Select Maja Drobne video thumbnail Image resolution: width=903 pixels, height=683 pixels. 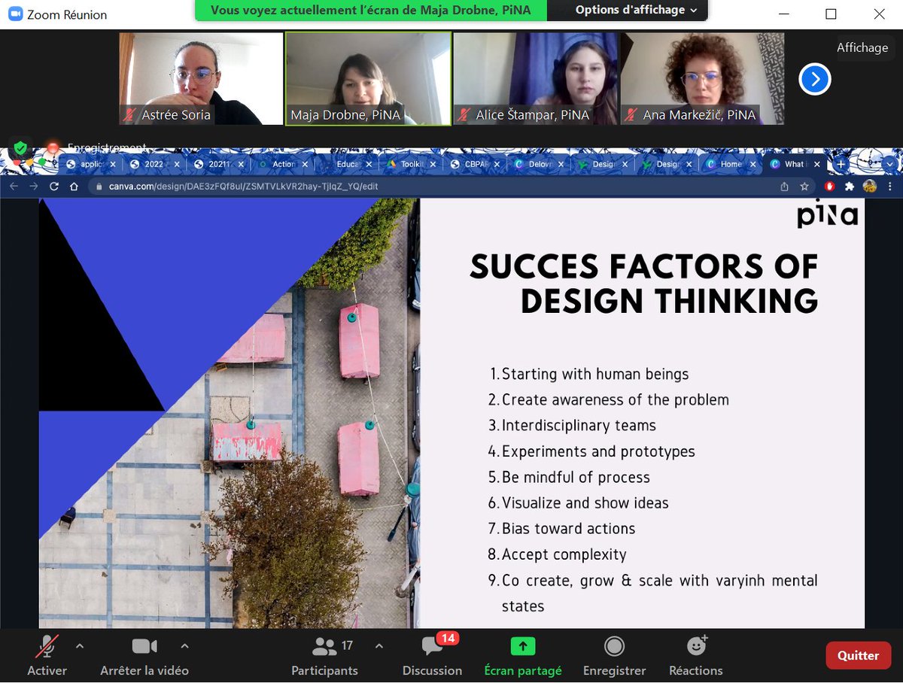click(x=368, y=78)
